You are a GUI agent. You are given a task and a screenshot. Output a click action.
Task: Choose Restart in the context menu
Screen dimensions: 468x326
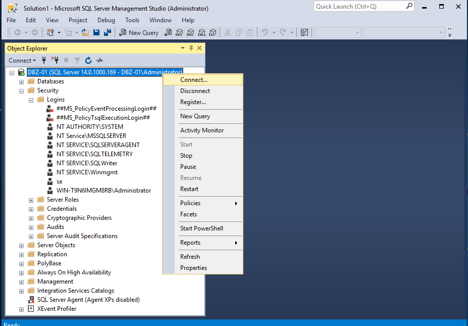202,189
